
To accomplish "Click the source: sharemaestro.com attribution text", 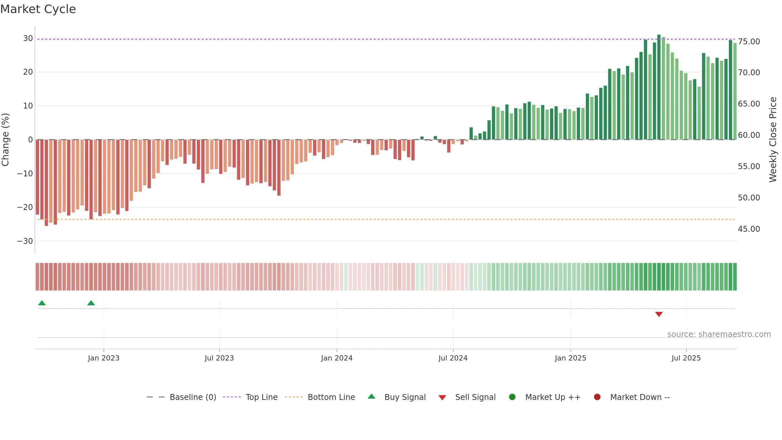I will click(x=719, y=334).
